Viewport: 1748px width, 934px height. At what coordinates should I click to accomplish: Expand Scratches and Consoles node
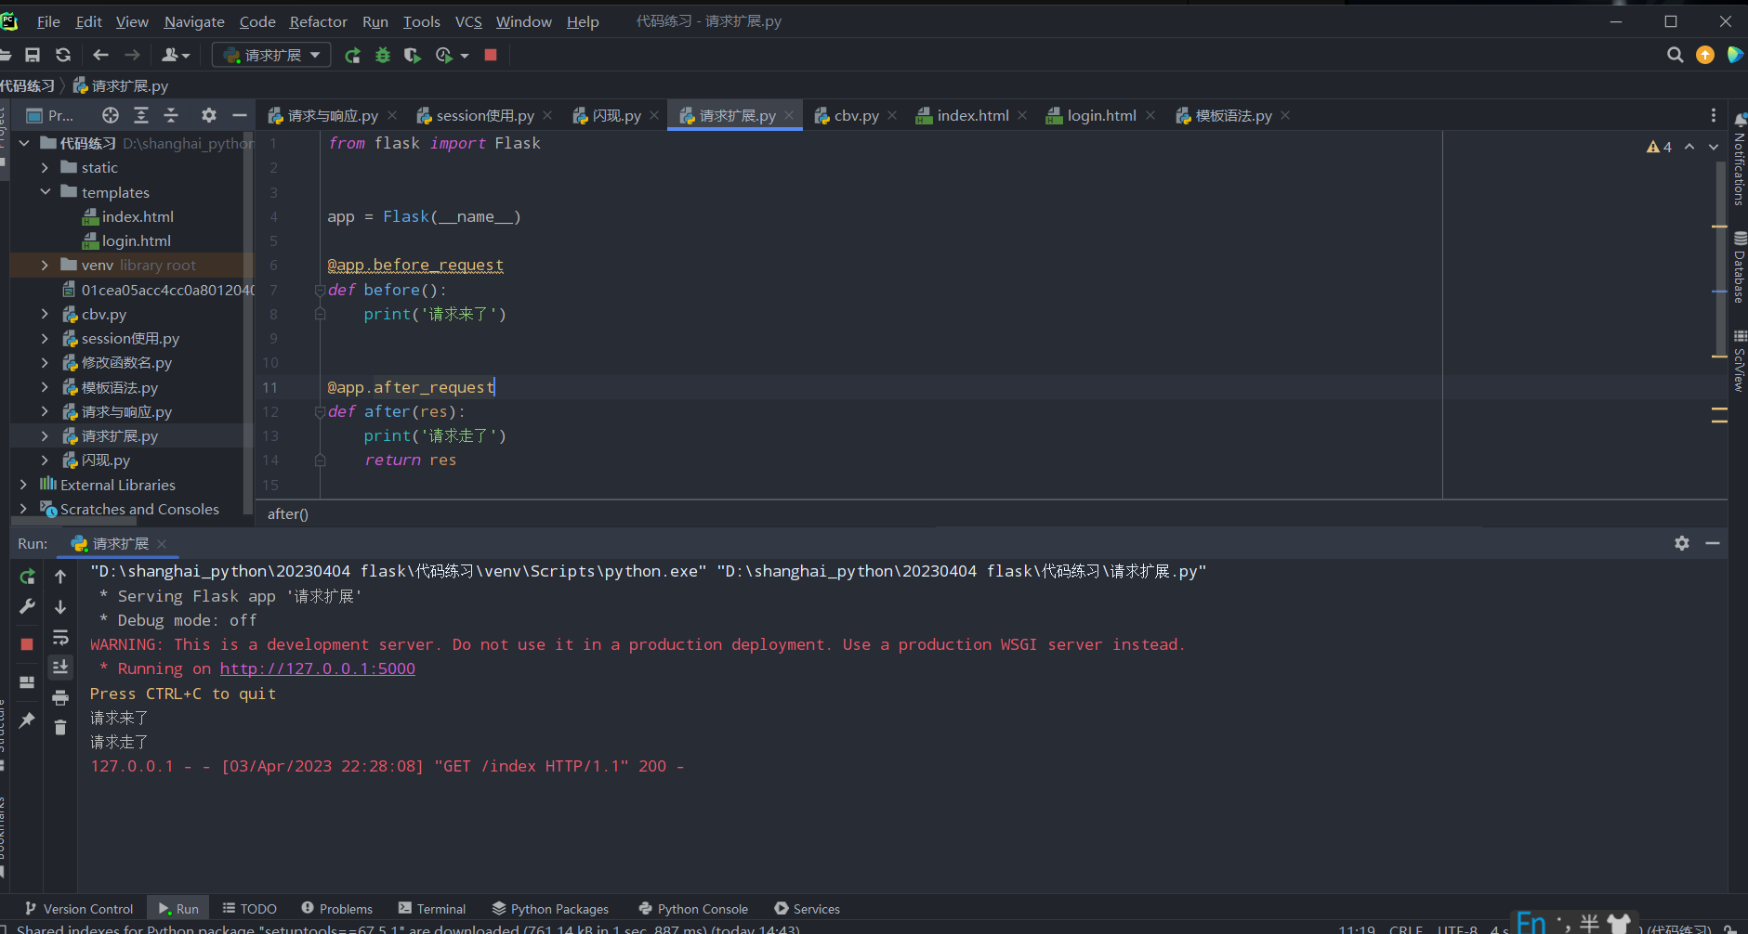24,509
